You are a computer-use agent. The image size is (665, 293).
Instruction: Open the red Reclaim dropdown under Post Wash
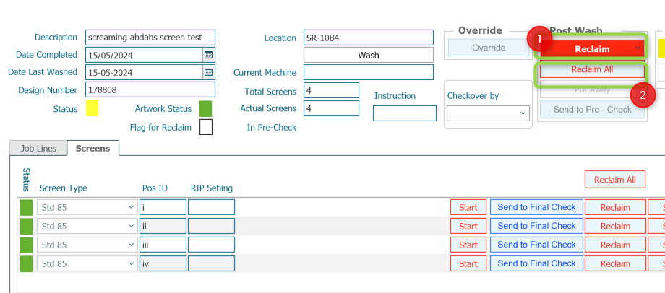click(x=592, y=48)
